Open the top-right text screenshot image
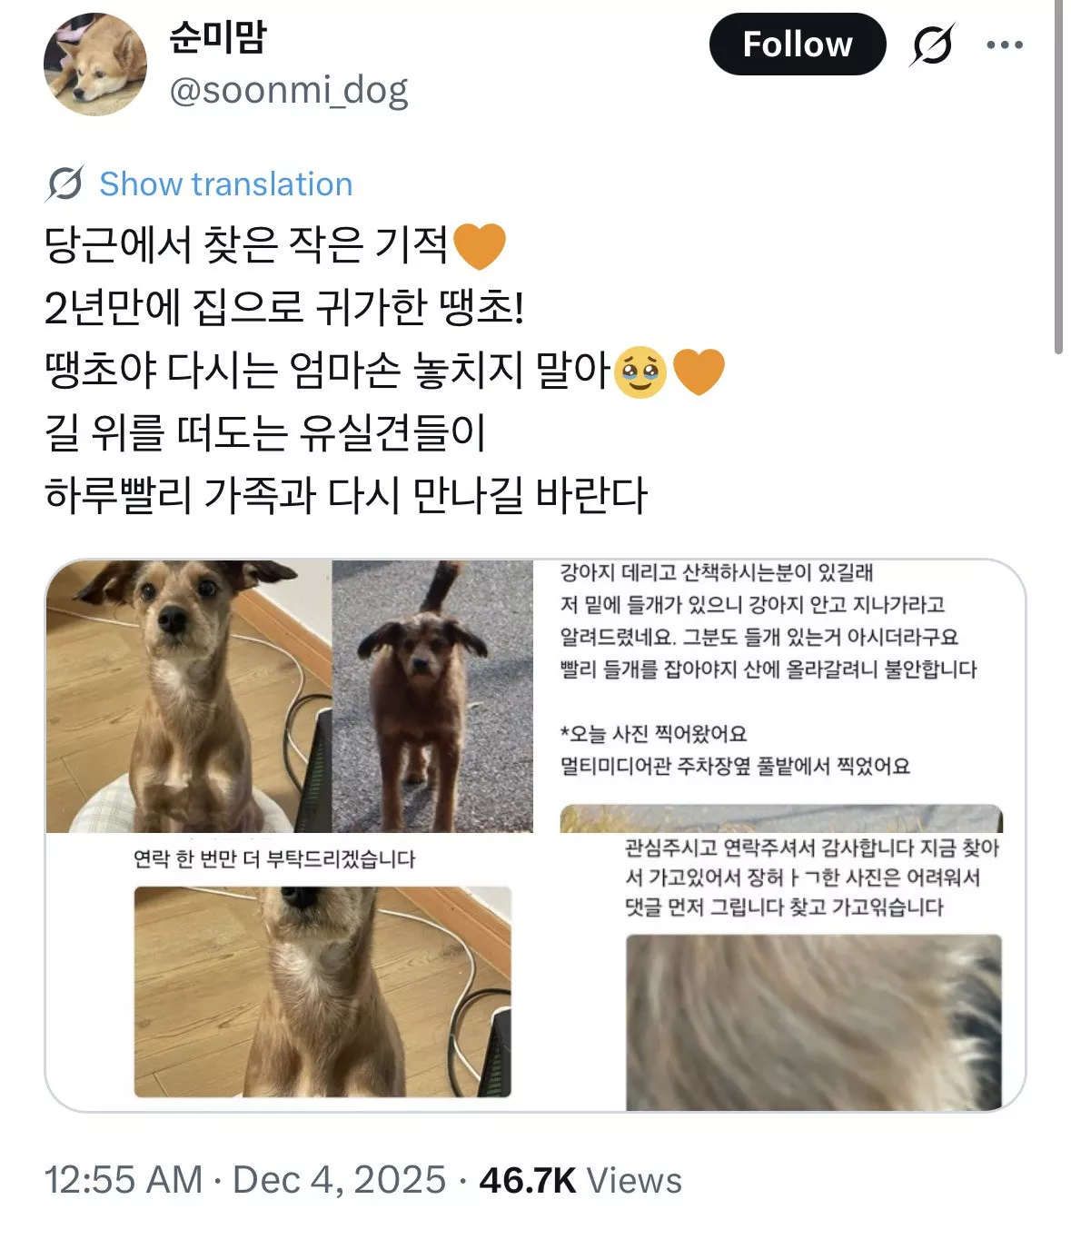The image size is (1071, 1239). (781, 696)
